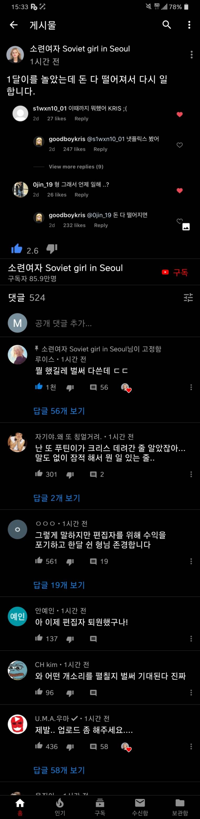Open search with the magnifier icon
This screenshot has width=200, height=819.
coord(167,25)
